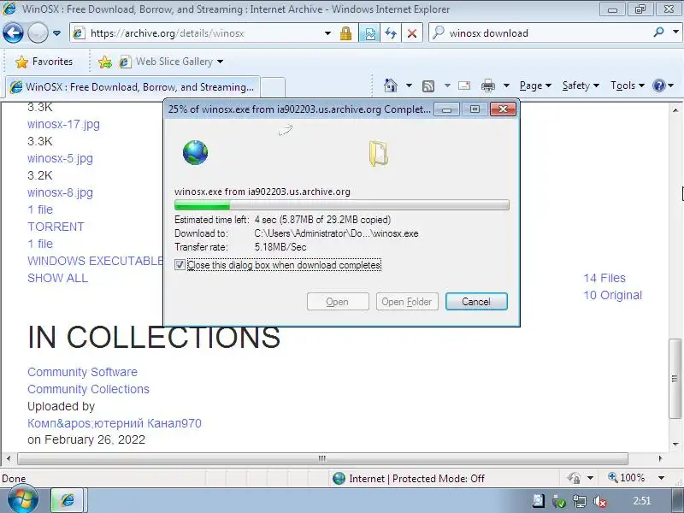Click the Print icon
This screenshot has width=684, height=513.
pyautogui.click(x=487, y=85)
